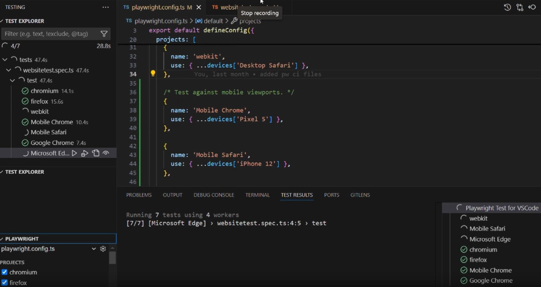The width and height of the screenshot is (541, 287).
Task: Click the Playwright panel vertical scrollbar
Action: [x=112, y=258]
